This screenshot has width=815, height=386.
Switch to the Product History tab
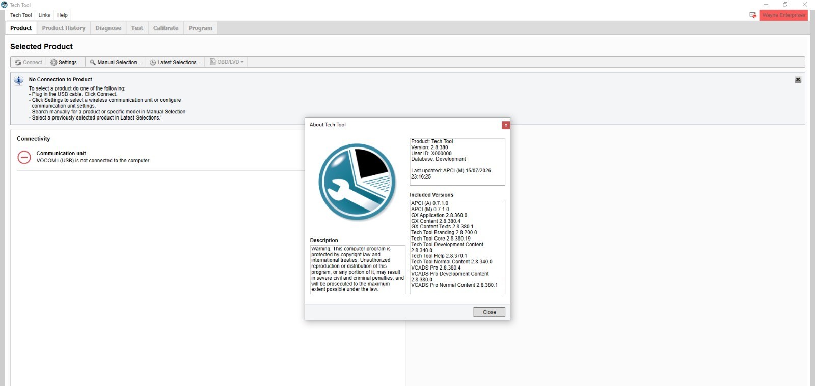pyautogui.click(x=64, y=28)
